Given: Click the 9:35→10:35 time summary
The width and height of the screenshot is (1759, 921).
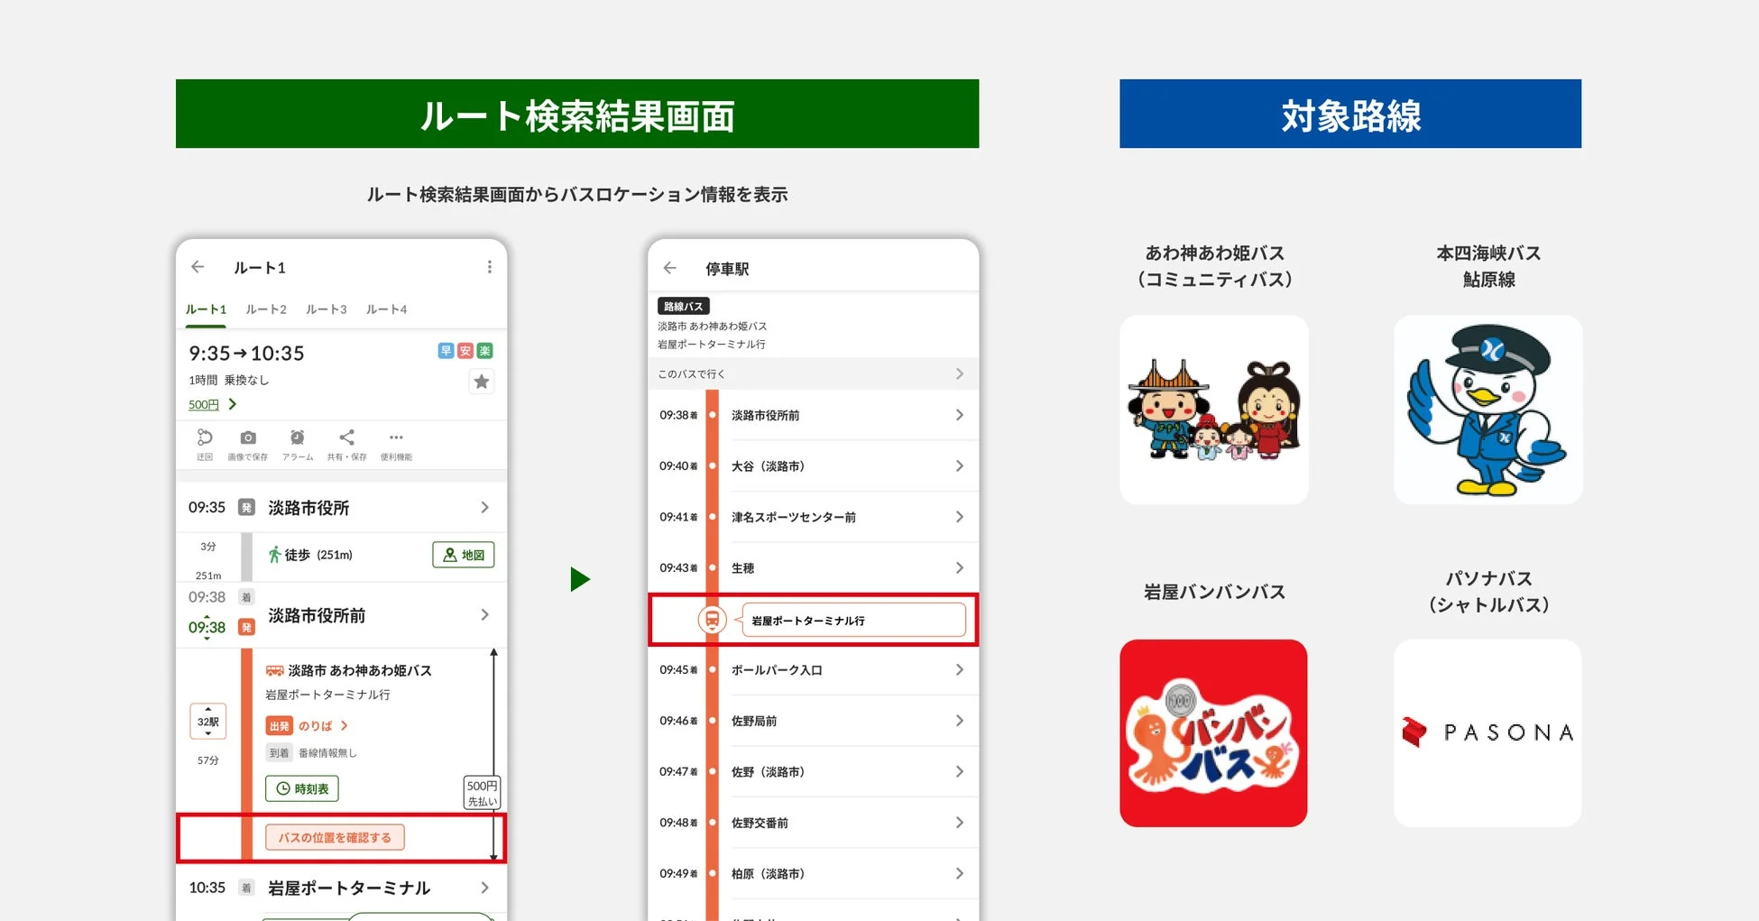Looking at the screenshot, I should [x=246, y=353].
